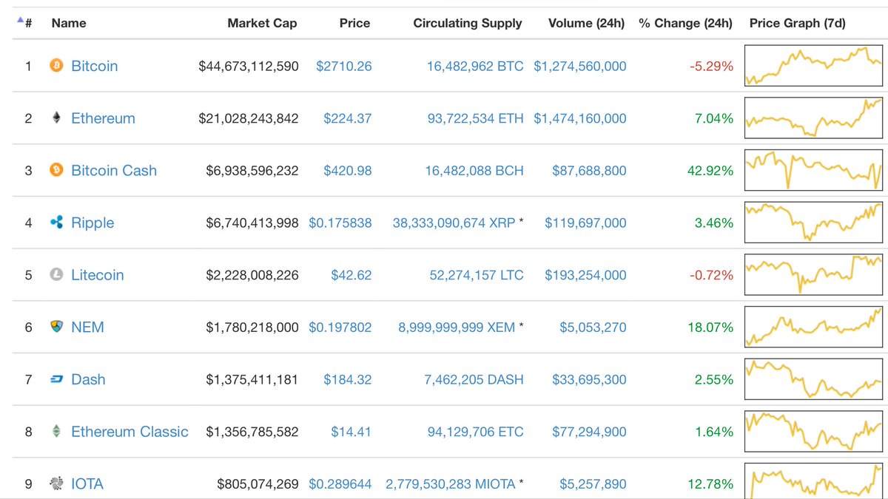This screenshot has height=499, width=888.
Task: Open Bitcoin Cash 7d price graph
Action: pyautogui.click(x=814, y=171)
